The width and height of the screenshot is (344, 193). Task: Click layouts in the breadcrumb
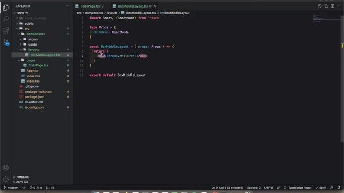(x=112, y=13)
